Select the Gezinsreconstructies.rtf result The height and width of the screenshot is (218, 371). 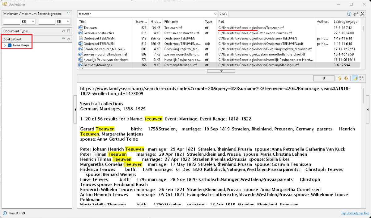tap(219, 33)
